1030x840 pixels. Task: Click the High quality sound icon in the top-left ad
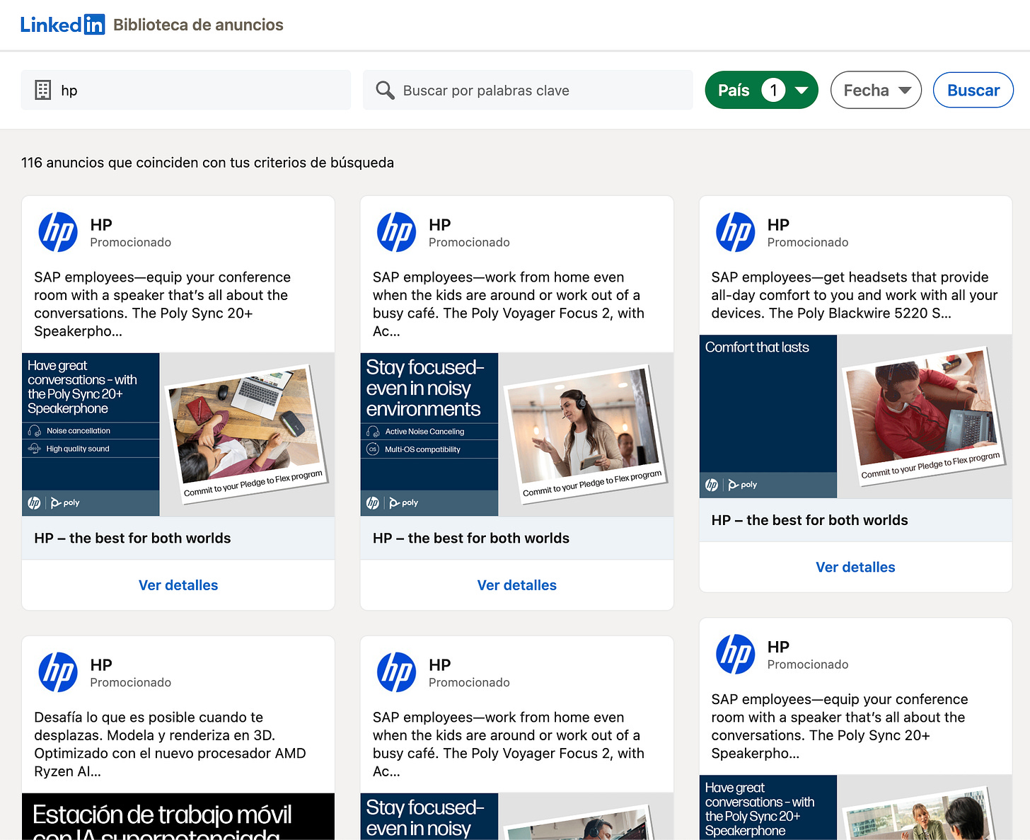pyautogui.click(x=34, y=449)
